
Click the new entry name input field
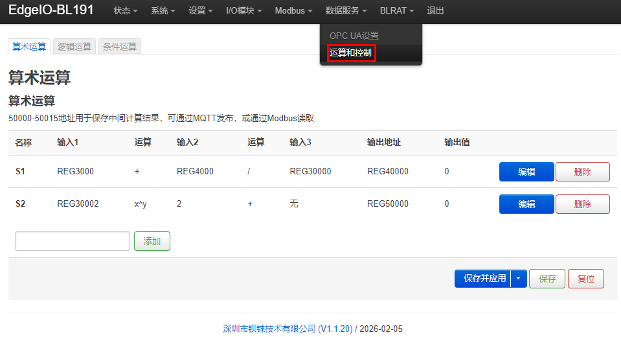point(73,241)
